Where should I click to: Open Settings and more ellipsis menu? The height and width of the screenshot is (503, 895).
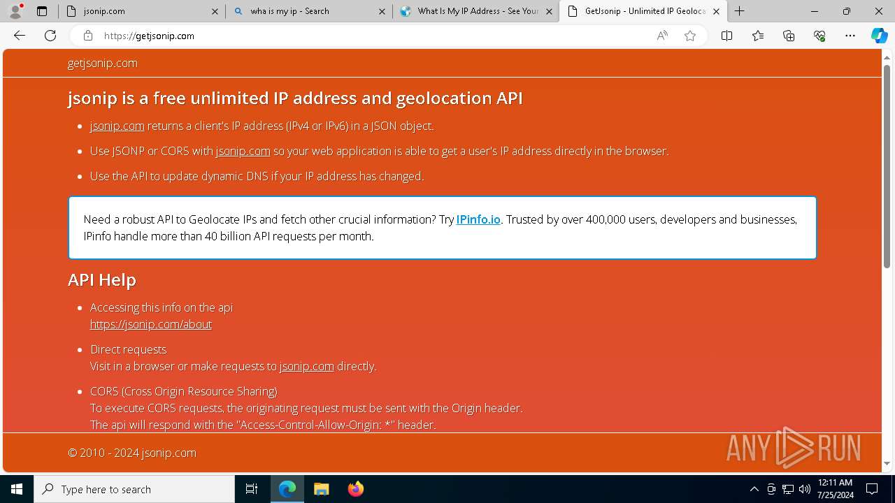(850, 36)
